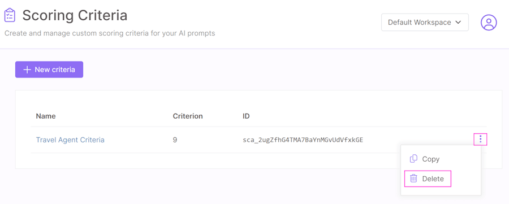
Task: Click the trash can icon
Action: pos(413,179)
